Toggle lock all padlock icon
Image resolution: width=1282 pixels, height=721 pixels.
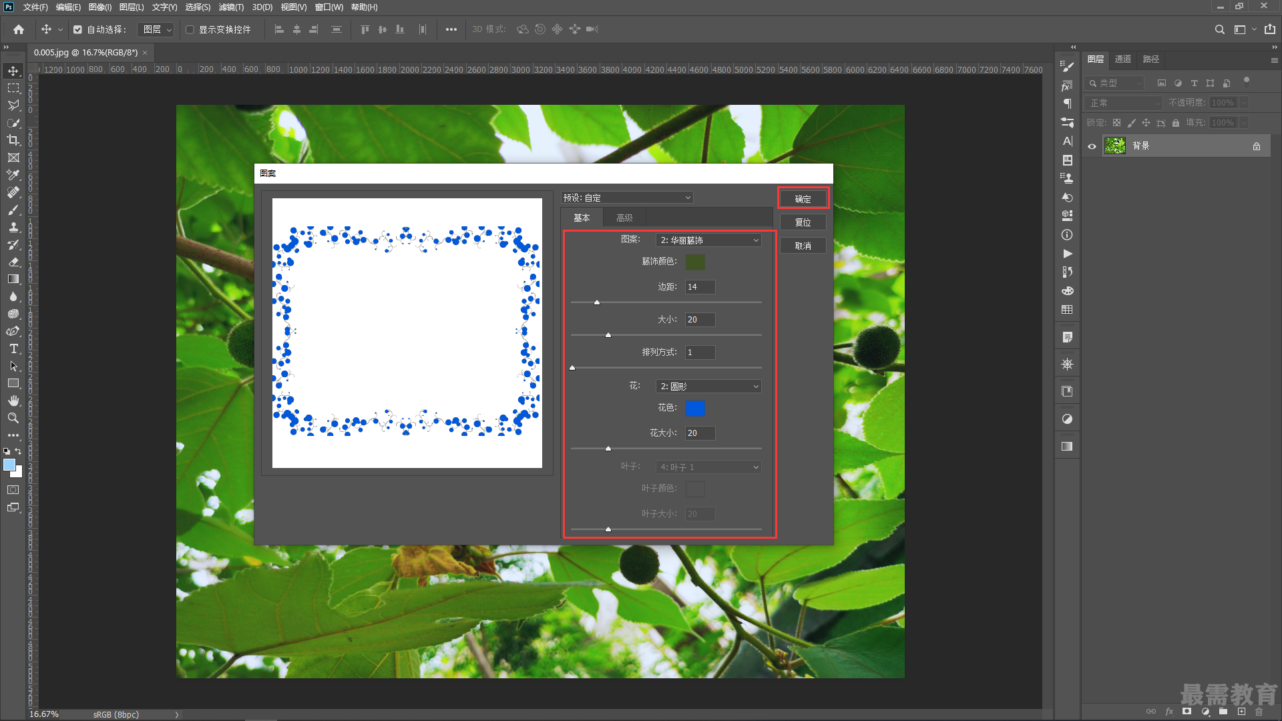pyautogui.click(x=1176, y=123)
